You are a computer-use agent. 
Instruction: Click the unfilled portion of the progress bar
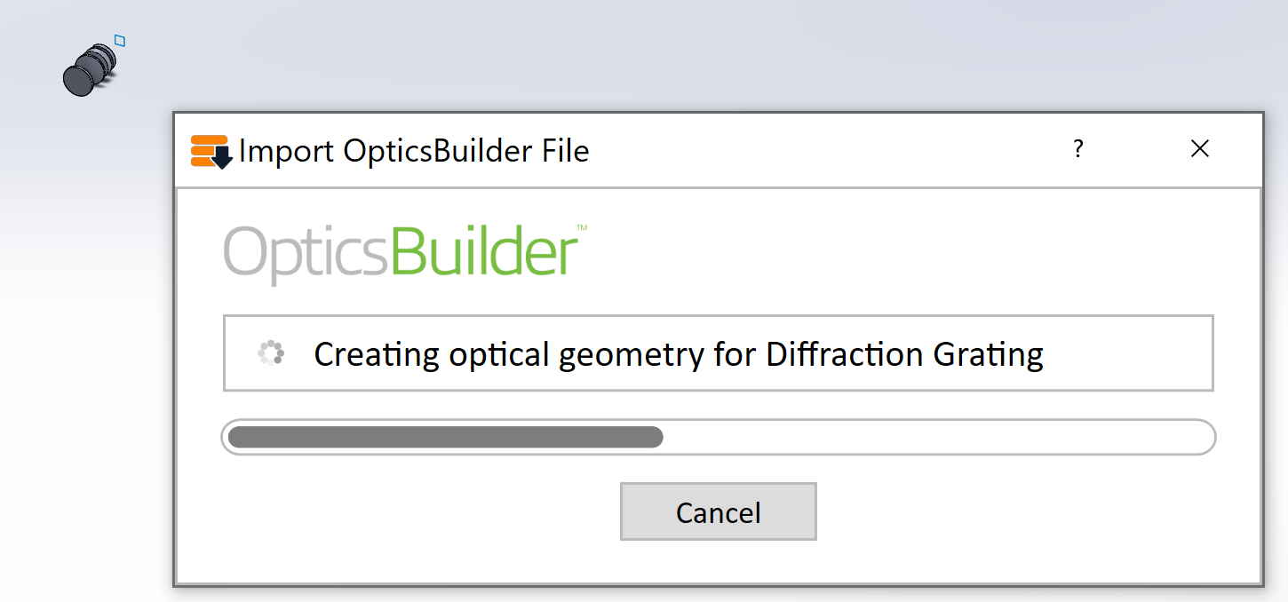click(x=937, y=437)
